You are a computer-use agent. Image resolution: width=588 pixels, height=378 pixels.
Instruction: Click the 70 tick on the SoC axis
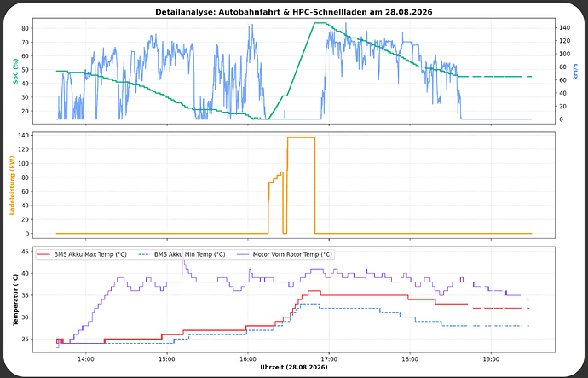[26, 42]
